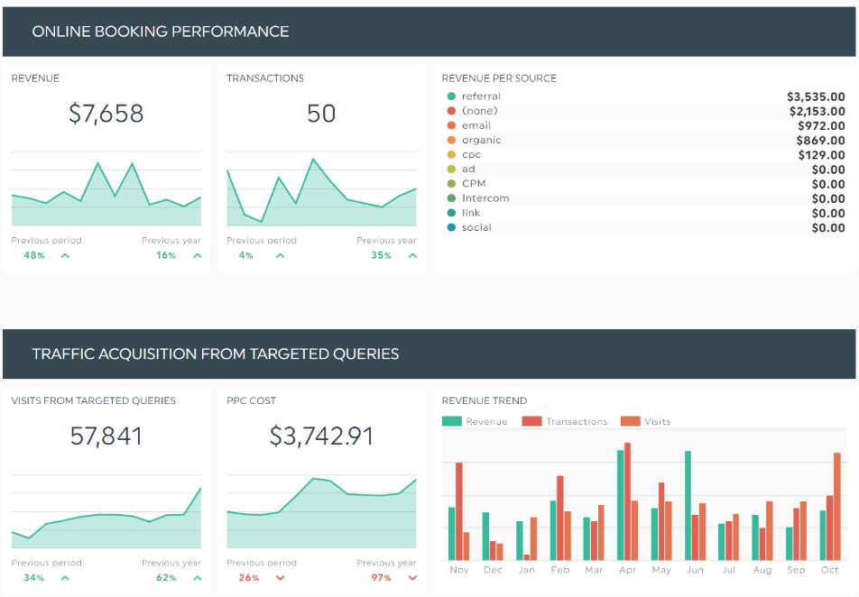Select the referral color dot in source list
Viewport: 859px width, 597px height.
451,96
